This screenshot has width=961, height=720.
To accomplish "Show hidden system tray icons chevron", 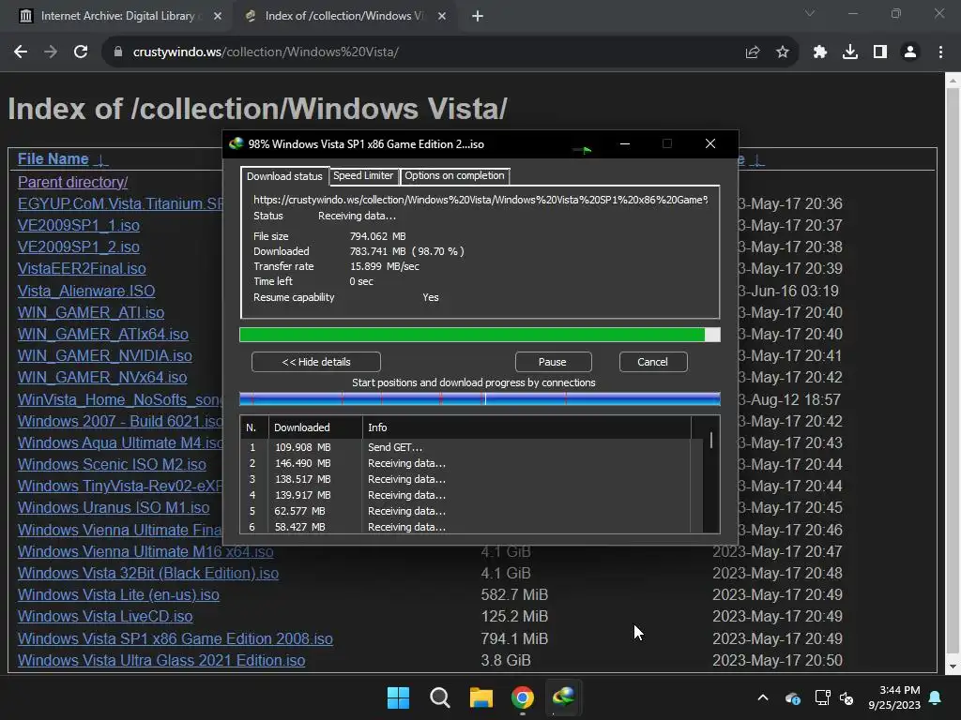I will point(763,697).
